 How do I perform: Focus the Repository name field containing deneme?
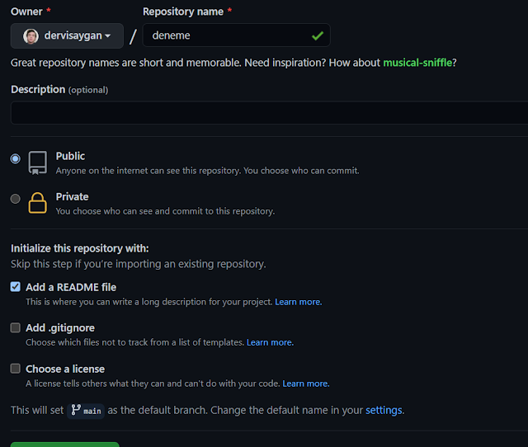tap(237, 35)
